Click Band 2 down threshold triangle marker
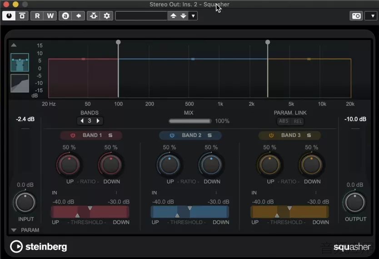The width and height of the screenshot is (379, 259). point(190,208)
